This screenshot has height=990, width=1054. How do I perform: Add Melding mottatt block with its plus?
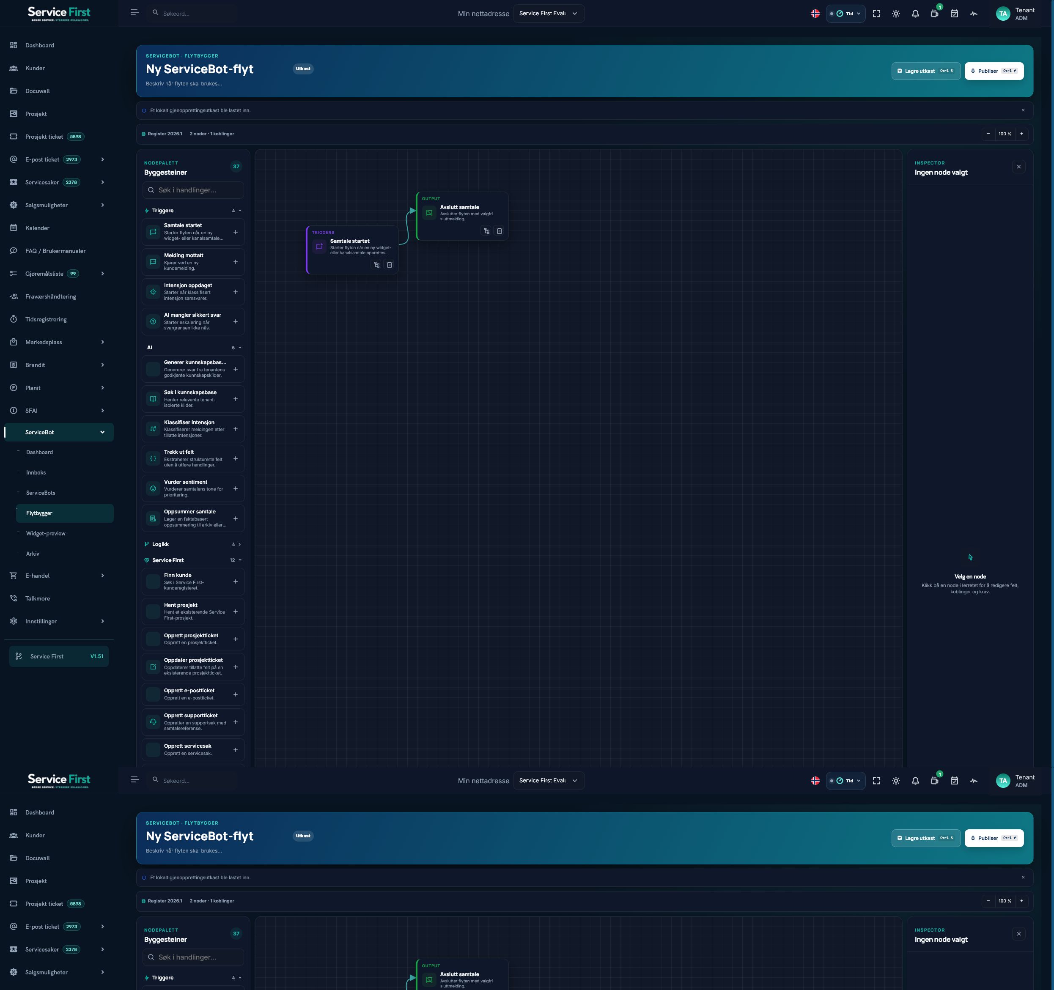pos(236,262)
